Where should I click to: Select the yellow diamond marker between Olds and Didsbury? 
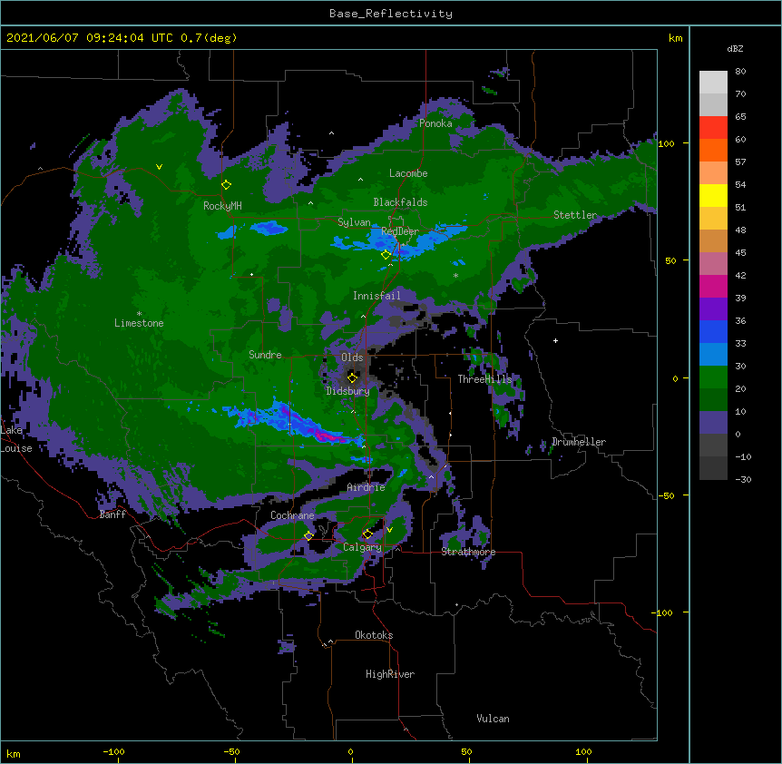pos(352,377)
